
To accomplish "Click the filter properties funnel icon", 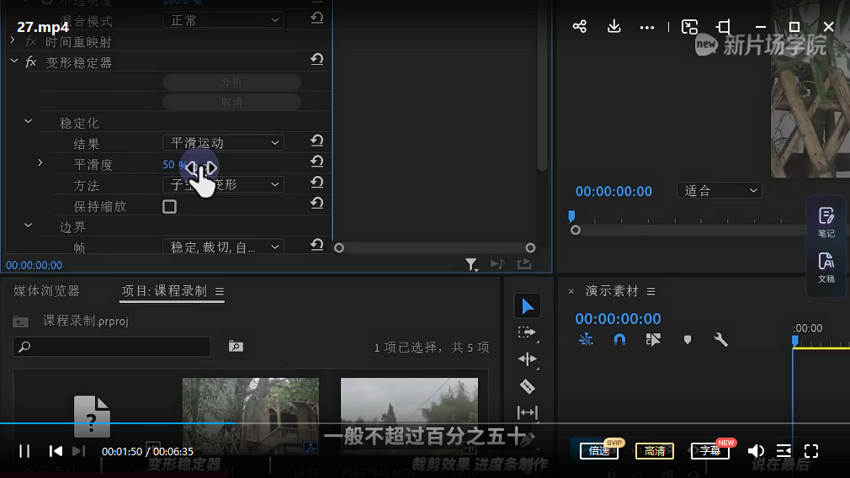I will pos(471,264).
